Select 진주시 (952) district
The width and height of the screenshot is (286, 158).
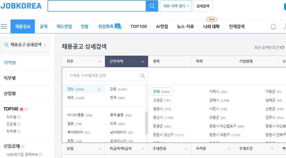pos(274,118)
